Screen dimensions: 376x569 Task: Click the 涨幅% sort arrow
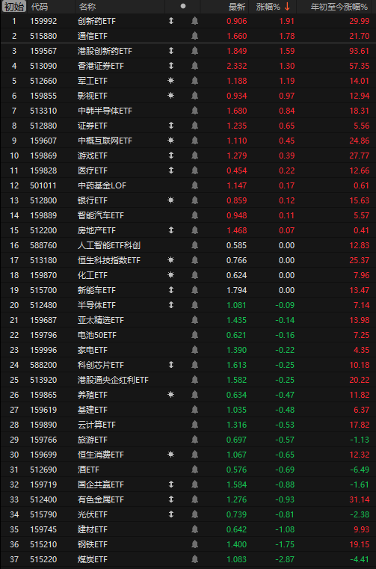point(287,7)
